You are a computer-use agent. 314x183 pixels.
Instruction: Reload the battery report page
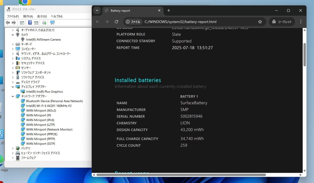tap(116, 22)
